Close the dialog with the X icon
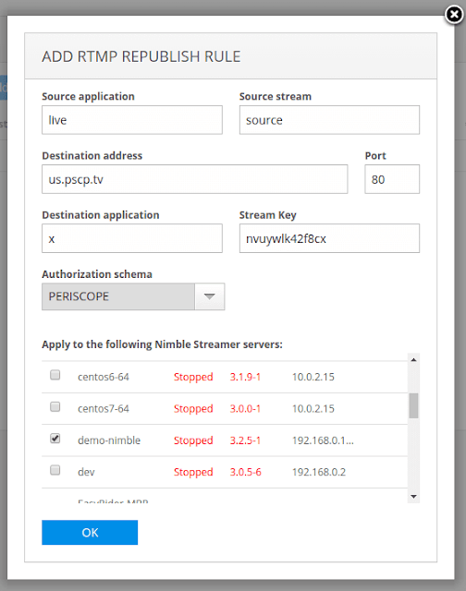 click(x=454, y=15)
